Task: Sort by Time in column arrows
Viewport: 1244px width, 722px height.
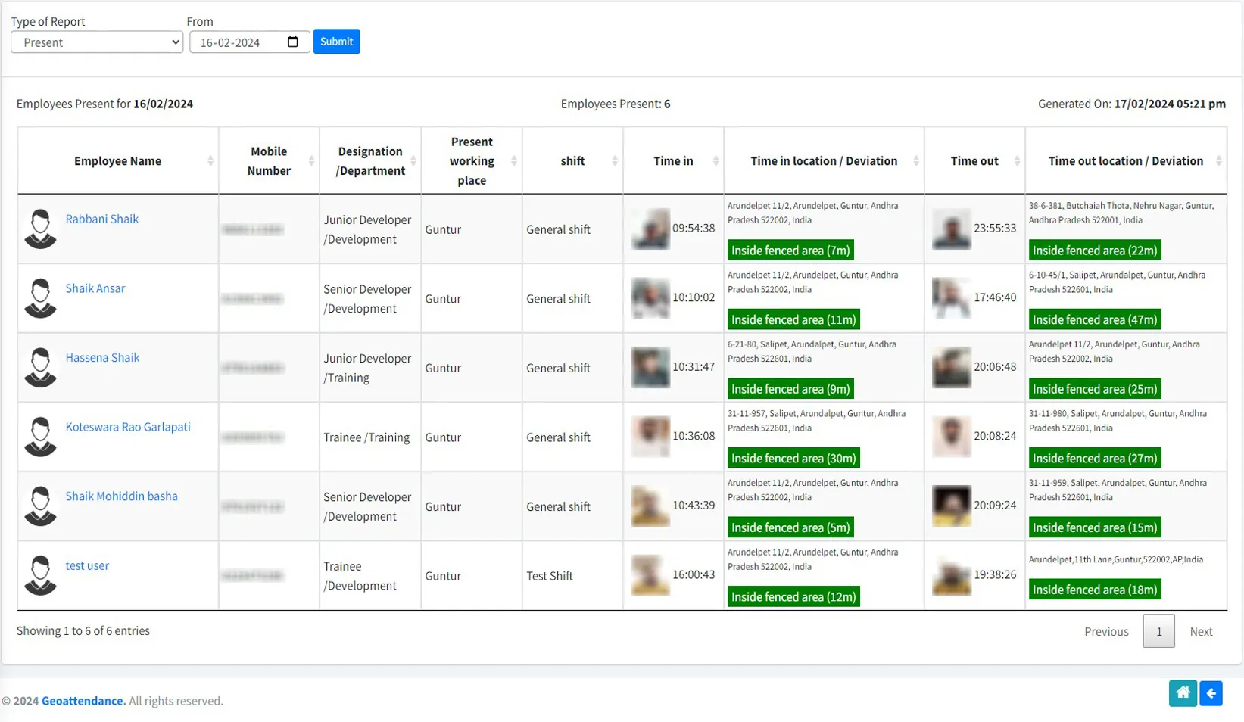Action: (x=715, y=161)
